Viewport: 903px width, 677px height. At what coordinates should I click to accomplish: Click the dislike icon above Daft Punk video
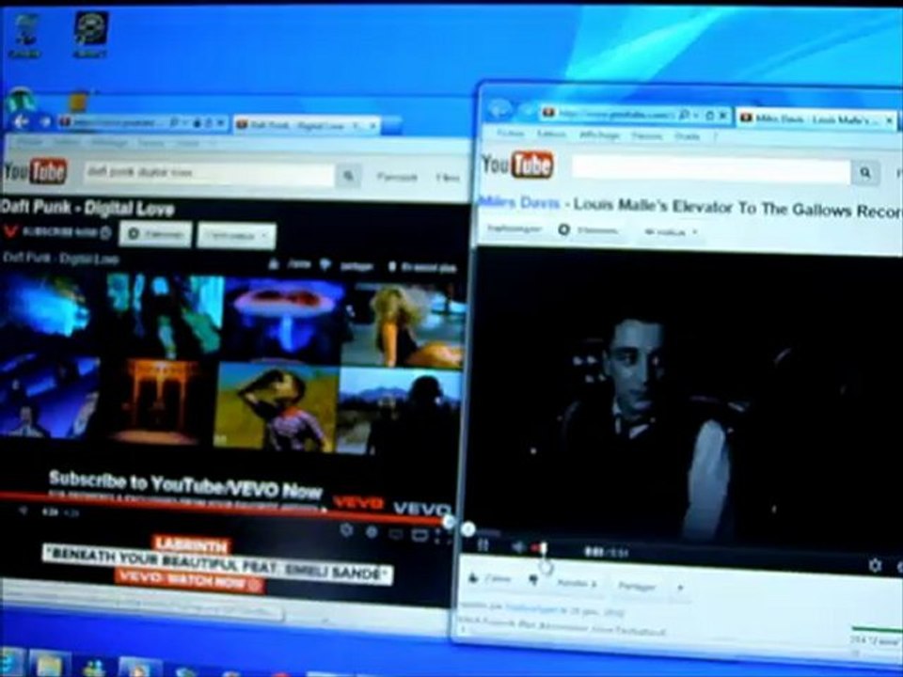[325, 265]
